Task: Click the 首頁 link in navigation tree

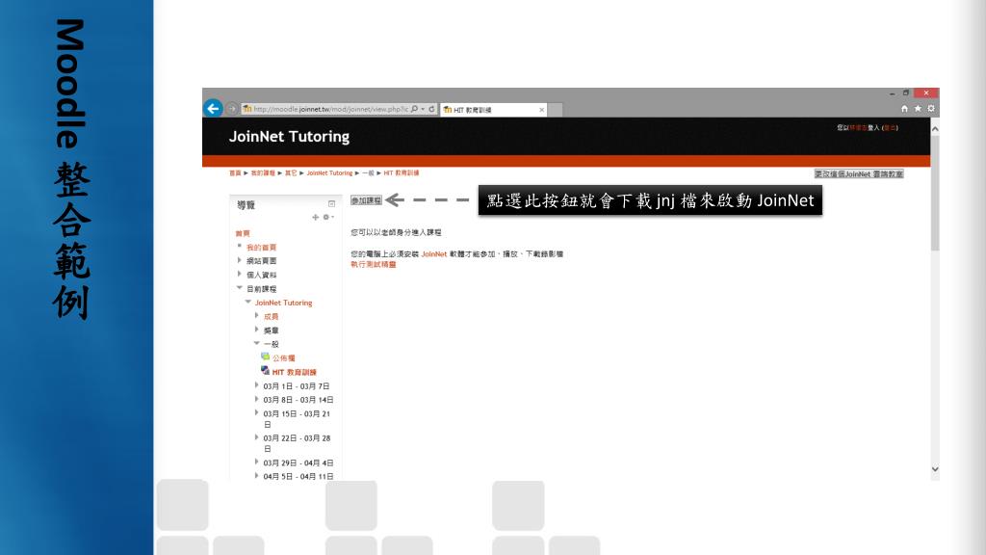Action: 243,233
